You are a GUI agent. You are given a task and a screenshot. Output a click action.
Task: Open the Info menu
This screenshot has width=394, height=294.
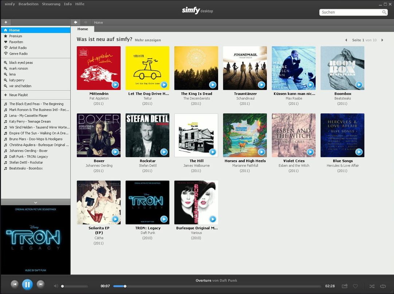click(68, 4)
